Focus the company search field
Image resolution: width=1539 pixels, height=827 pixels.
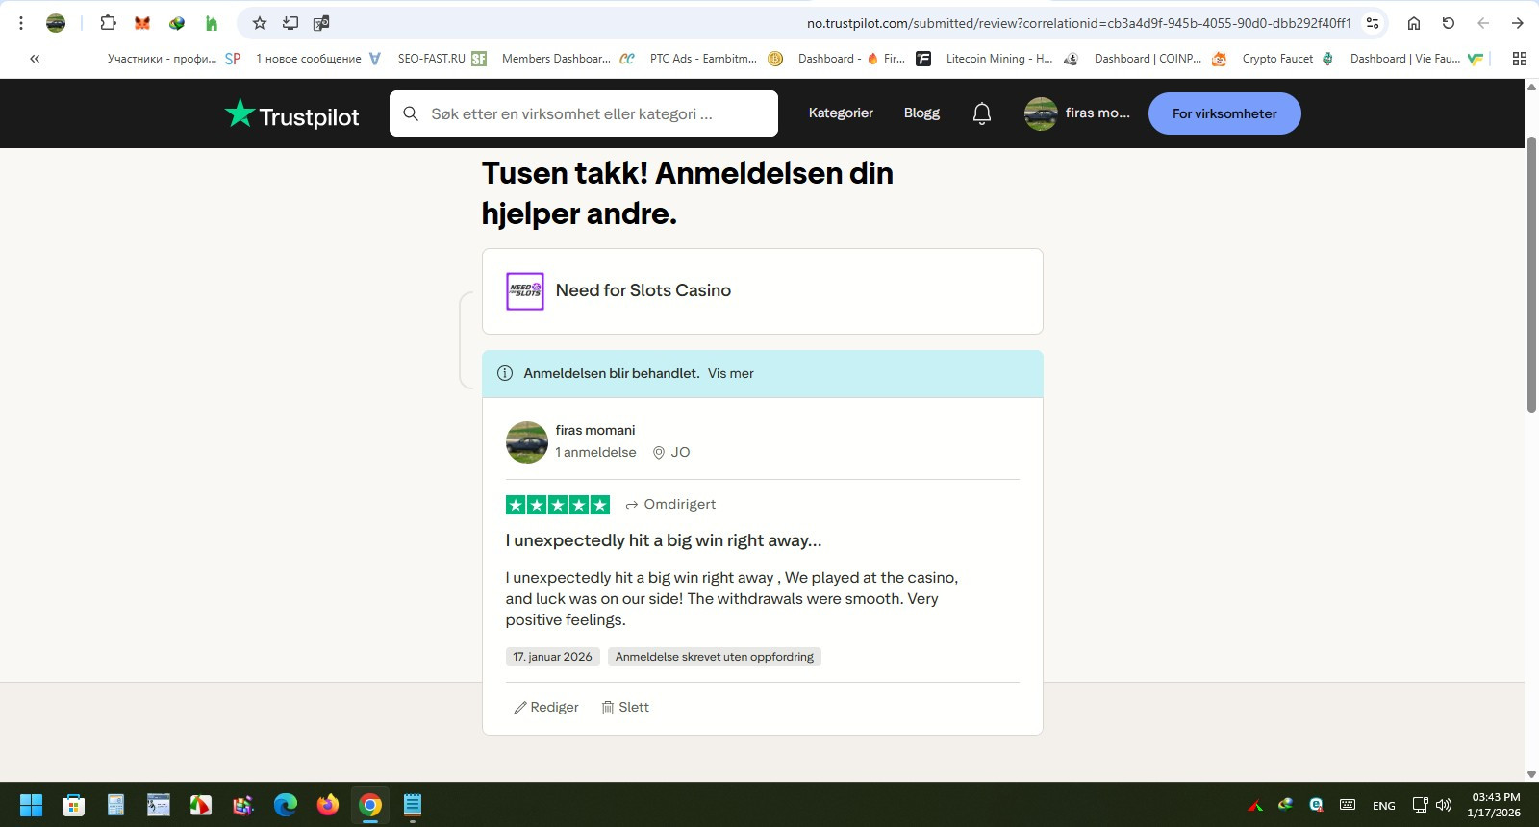click(584, 113)
